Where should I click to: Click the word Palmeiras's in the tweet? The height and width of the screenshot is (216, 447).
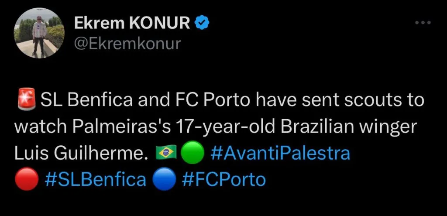tap(115, 127)
